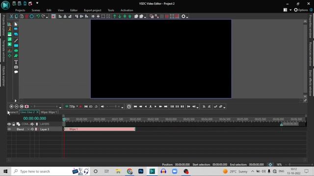Select the Text tool T icon
314x176 pixels.
pyautogui.click(x=16, y=62)
